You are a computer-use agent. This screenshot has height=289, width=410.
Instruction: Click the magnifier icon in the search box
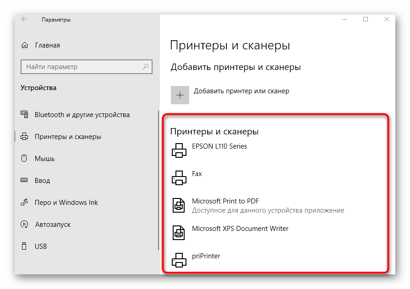(x=146, y=67)
